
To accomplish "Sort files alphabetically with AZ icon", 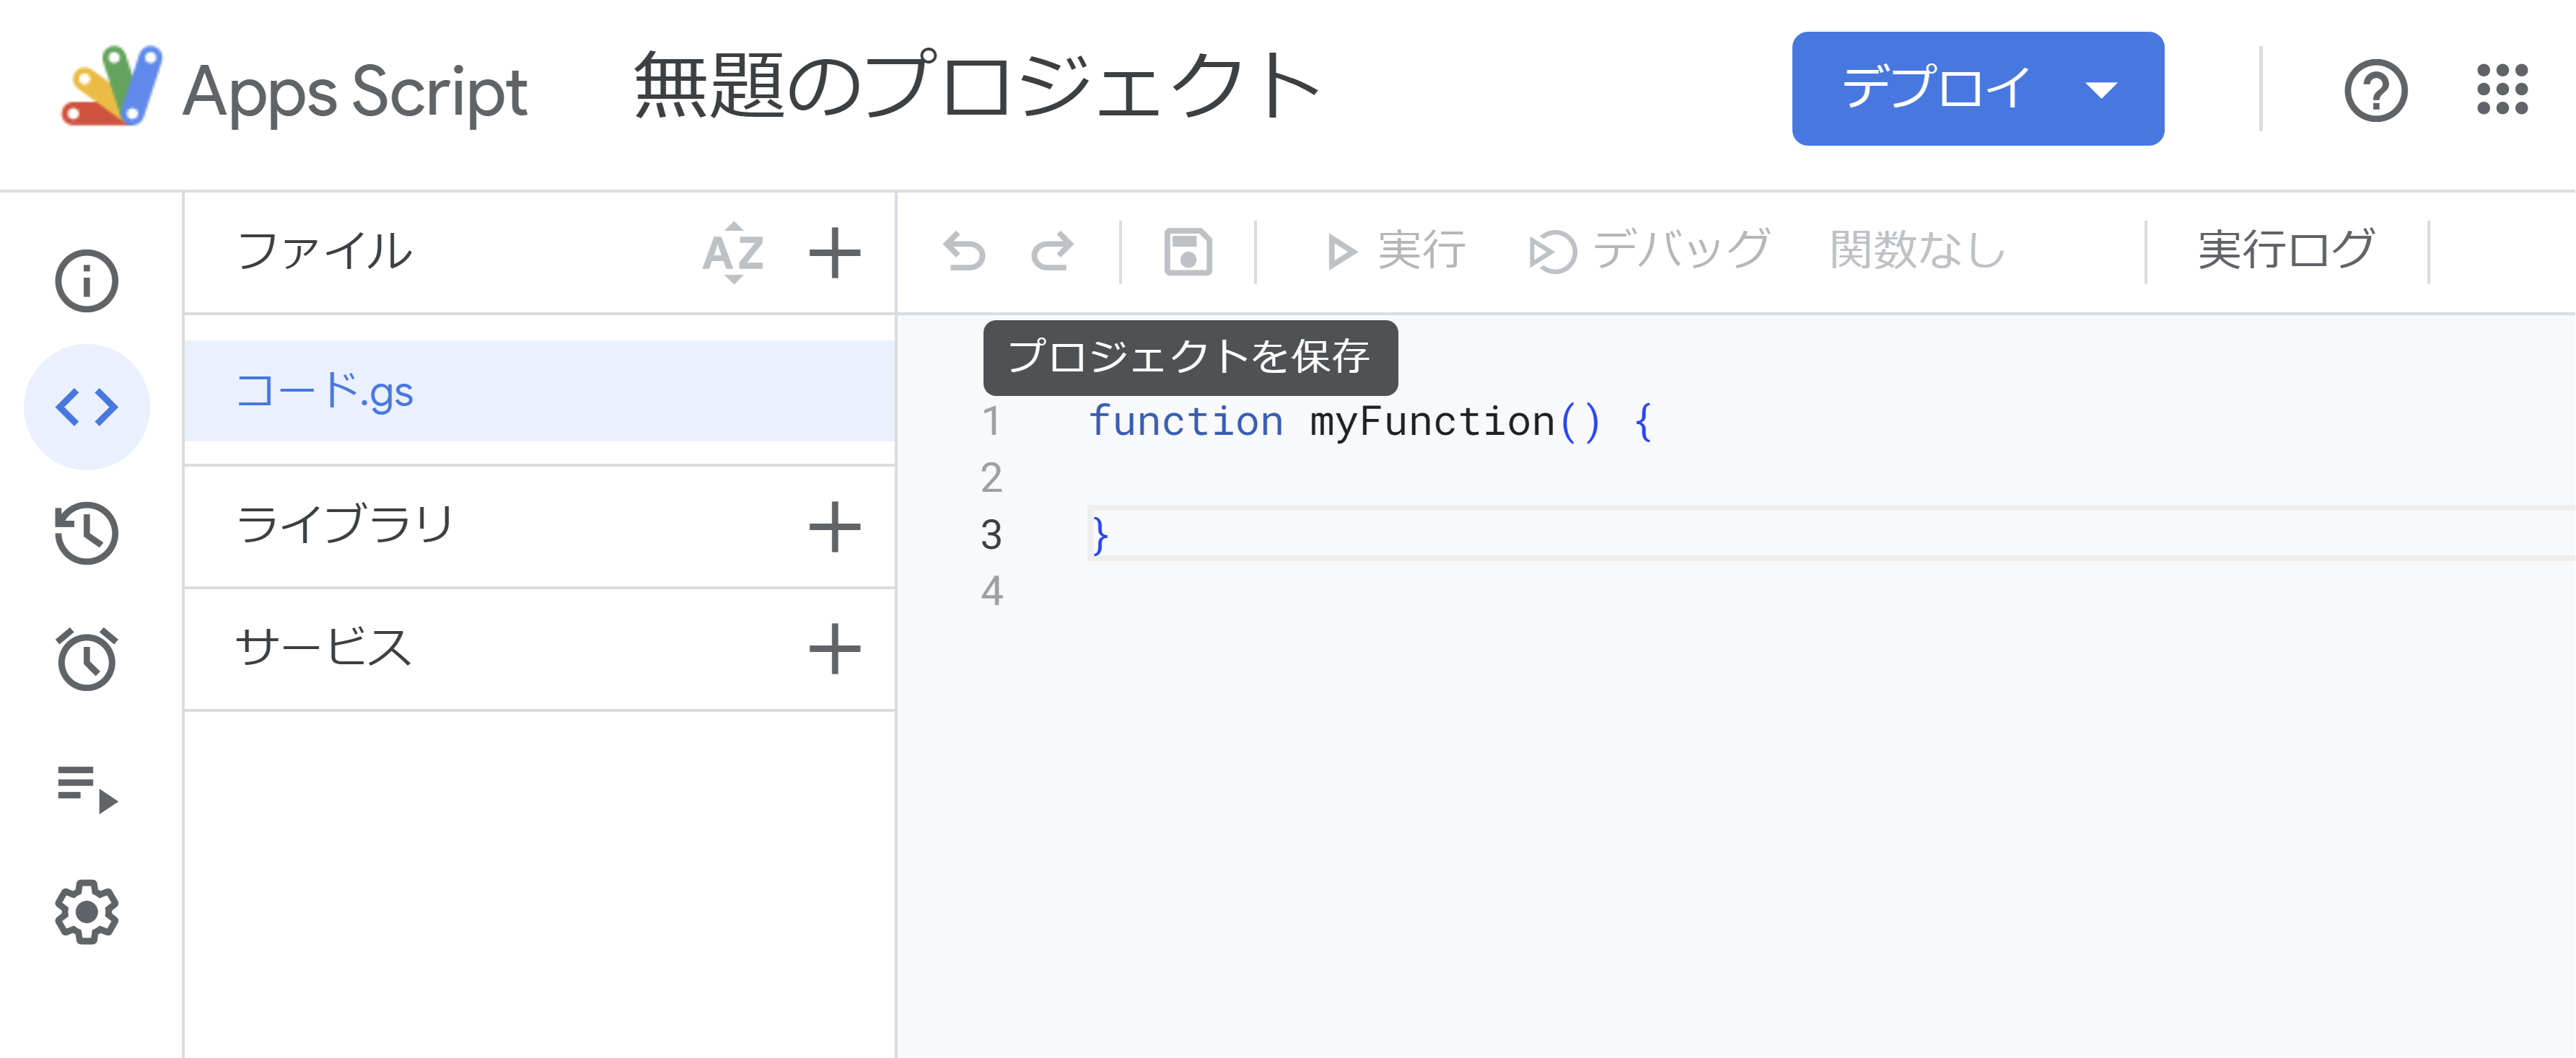I will [733, 252].
